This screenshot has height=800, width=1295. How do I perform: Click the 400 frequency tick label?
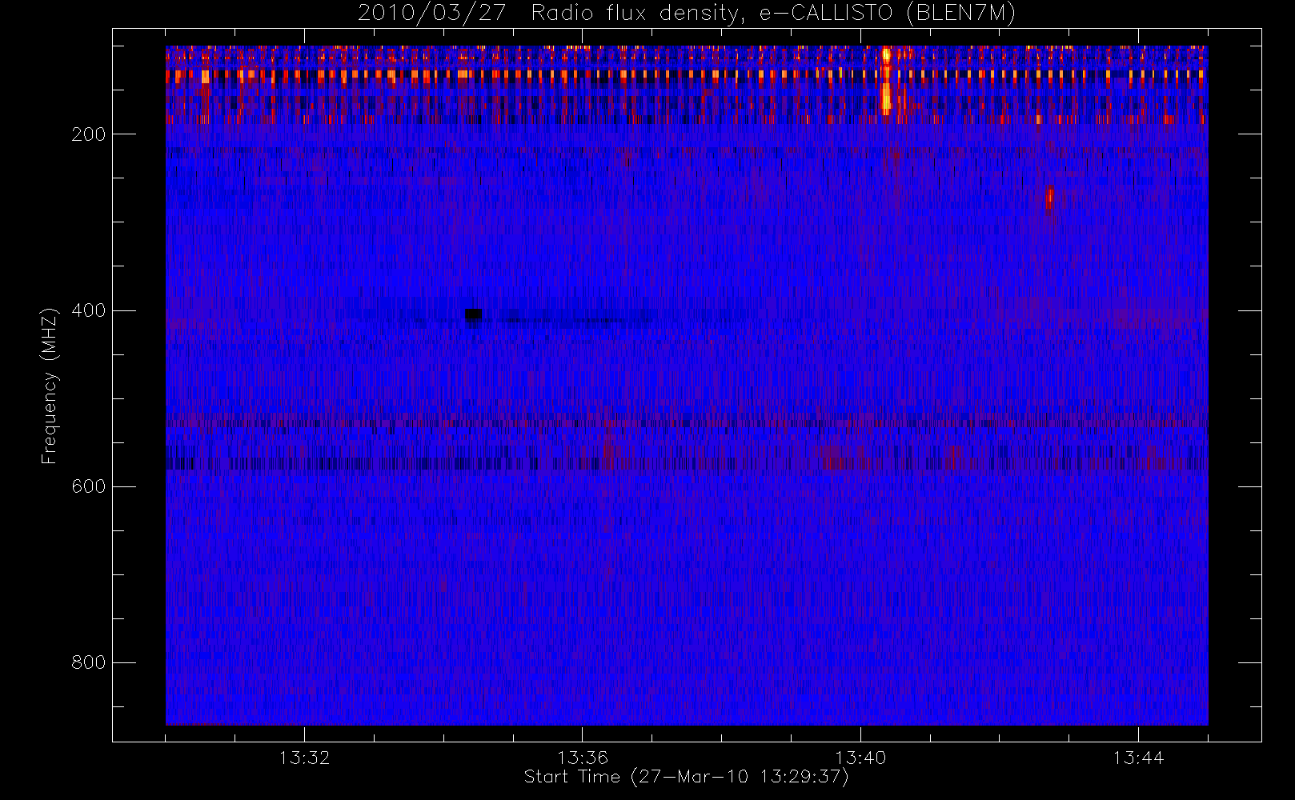(x=89, y=310)
